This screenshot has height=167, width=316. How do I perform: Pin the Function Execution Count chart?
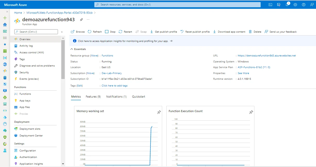tap(251, 112)
